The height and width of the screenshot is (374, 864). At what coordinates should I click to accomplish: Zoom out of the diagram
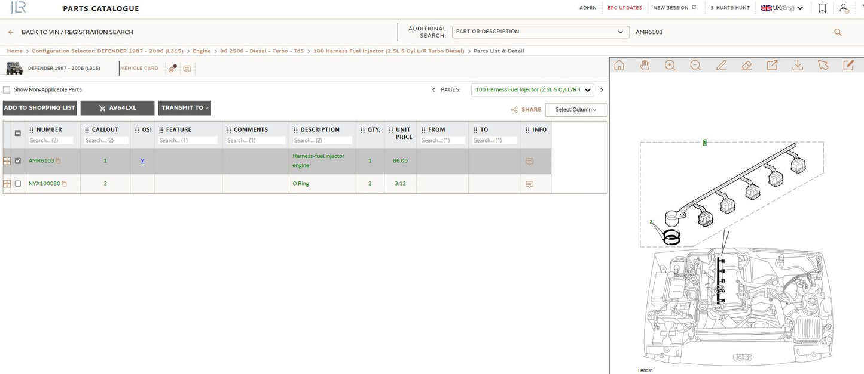tap(695, 65)
